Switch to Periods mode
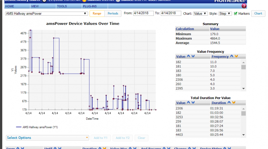Screen dimensions: 268x149 pyautogui.click(x=113, y=13)
